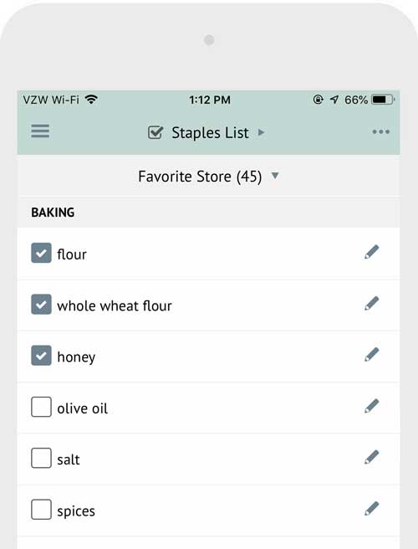Edit olive oil using the pencil icon
Viewport: 418px width, 549px height.
[x=371, y=406]
